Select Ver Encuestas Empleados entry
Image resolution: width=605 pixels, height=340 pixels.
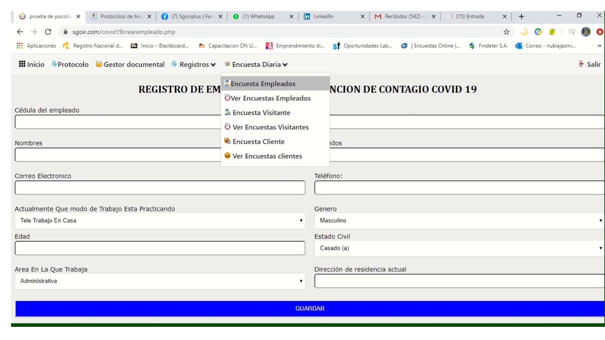(275, 98)
